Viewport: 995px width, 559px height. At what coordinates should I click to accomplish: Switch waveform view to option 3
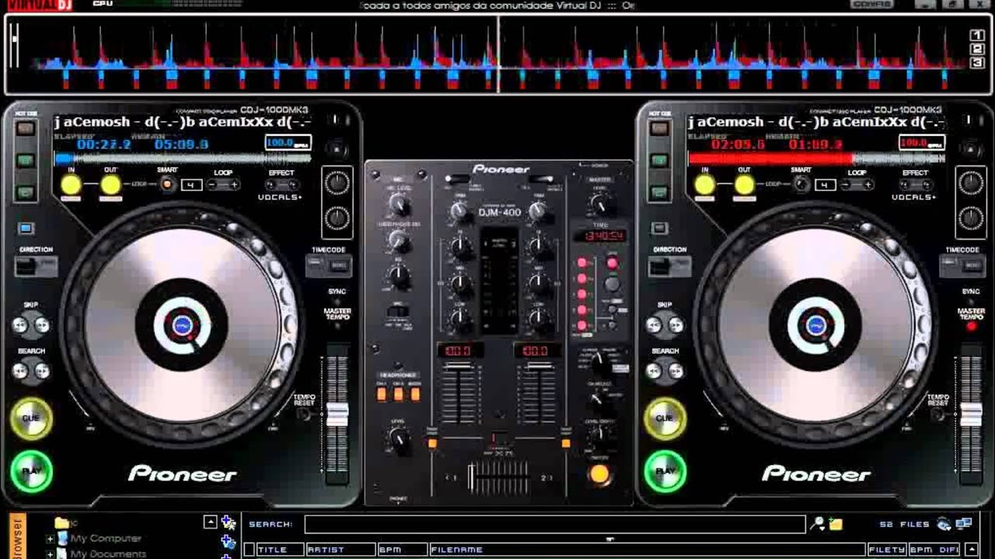point(977,63)
